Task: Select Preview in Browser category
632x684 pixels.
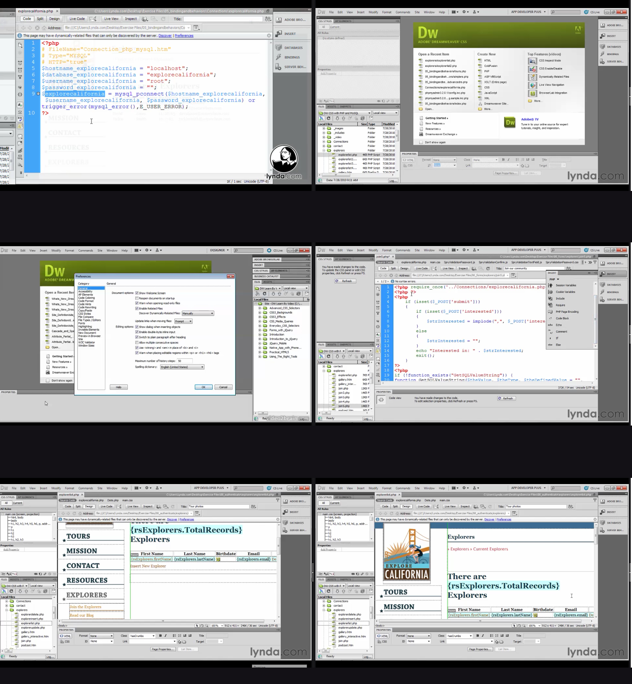Action: point(90,336)
